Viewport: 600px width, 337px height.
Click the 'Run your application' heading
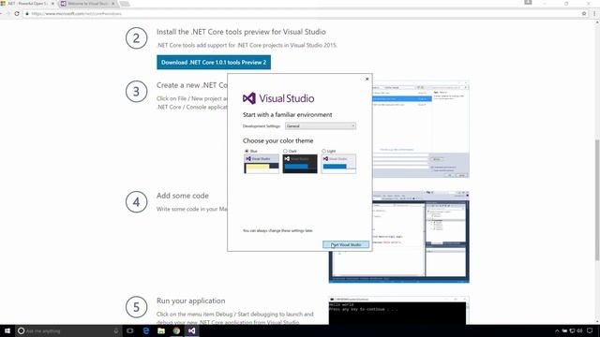click(190, 300)
